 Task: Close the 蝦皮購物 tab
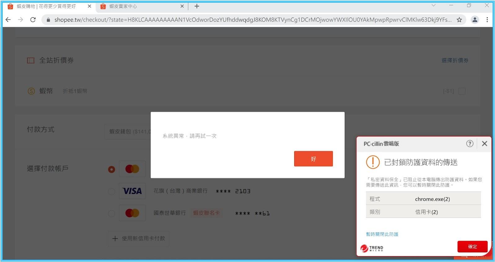(x=90, y=6)
